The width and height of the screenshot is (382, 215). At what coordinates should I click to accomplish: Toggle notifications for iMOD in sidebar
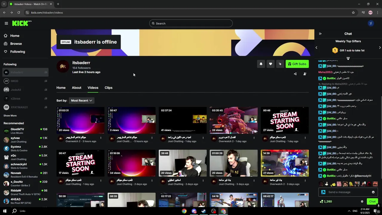[46, 81]
